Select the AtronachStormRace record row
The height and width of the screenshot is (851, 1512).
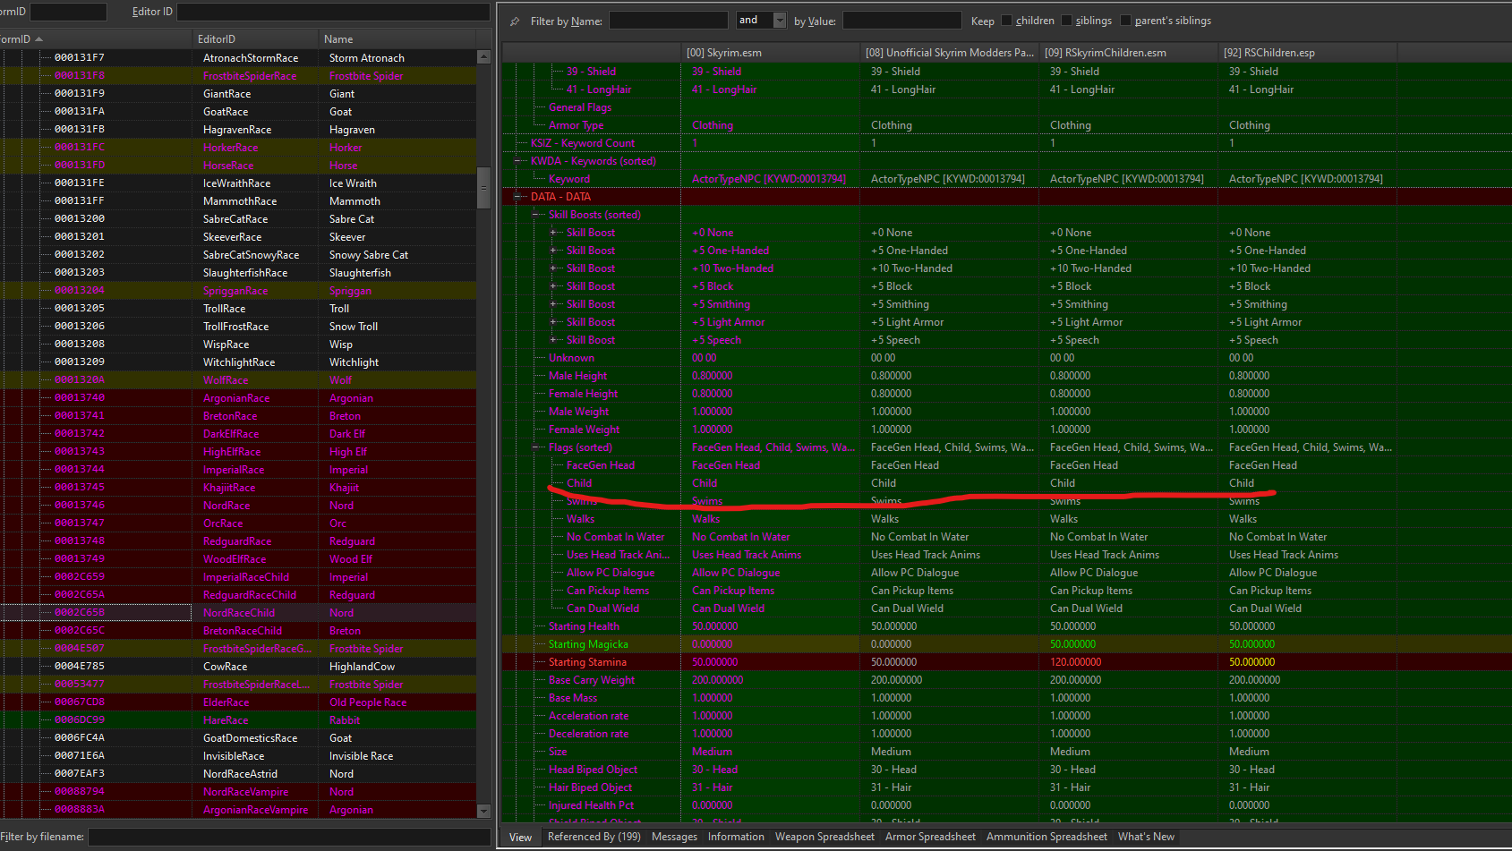tap(238, 58)
